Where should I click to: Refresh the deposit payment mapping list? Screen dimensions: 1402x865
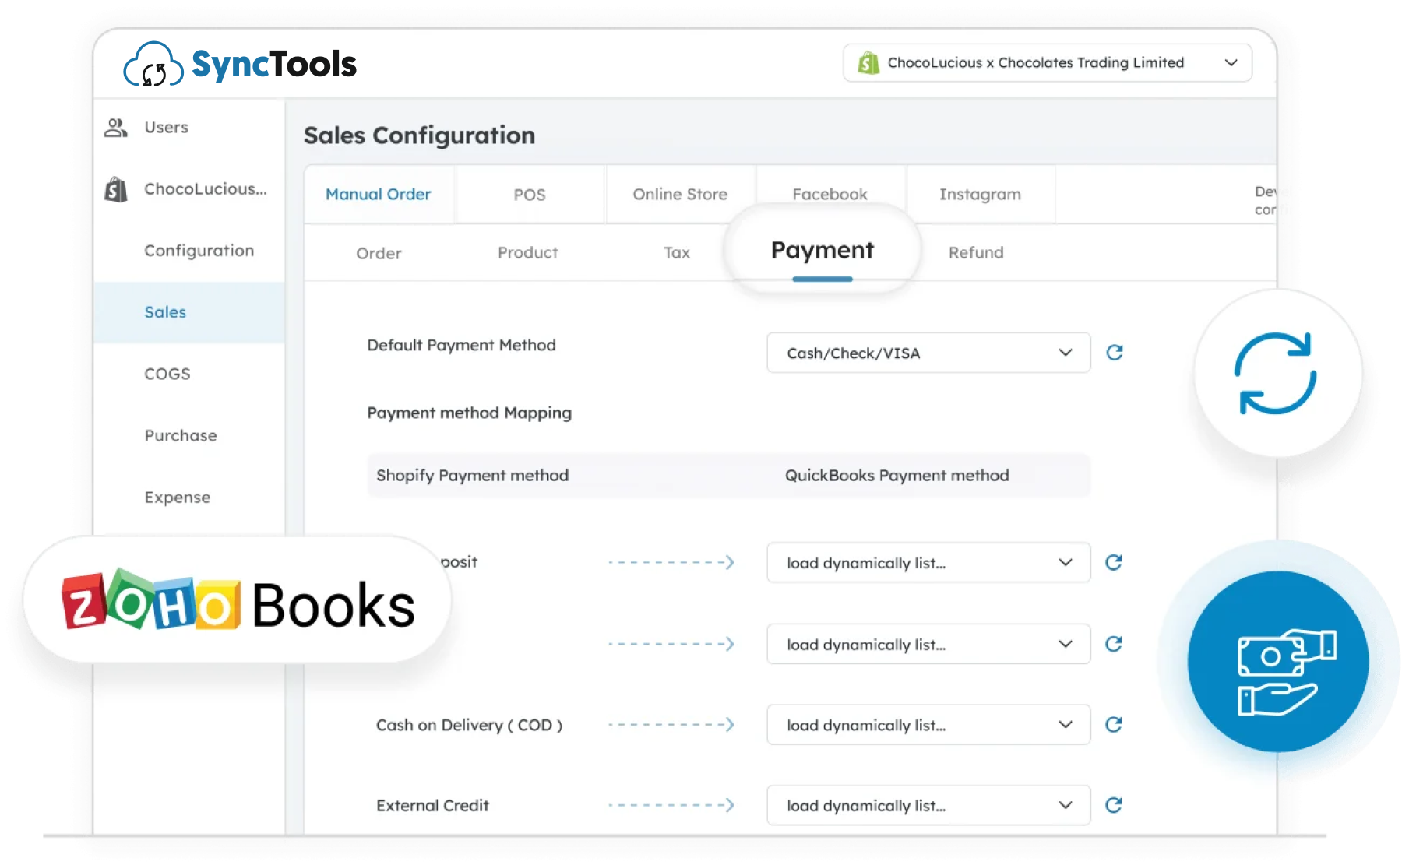[x=1114, y=562]
